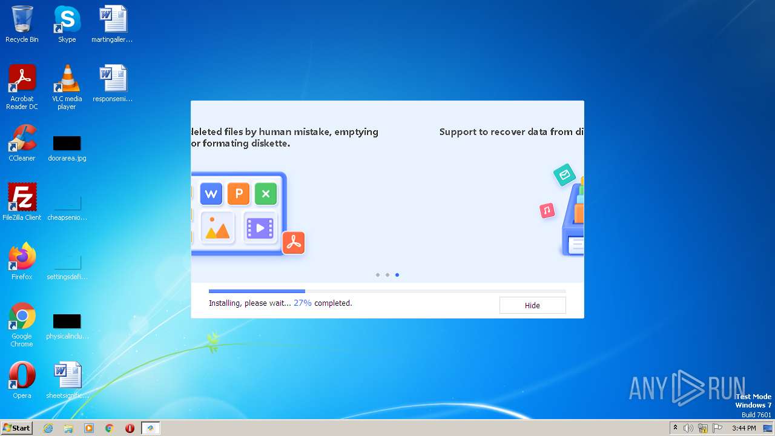Click the image picture icon in slide
Image resolution: width=775 pixels, height=436 pixels.
click(217, 228)
